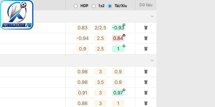Select the 1x2 radio button

coord(94,6)
